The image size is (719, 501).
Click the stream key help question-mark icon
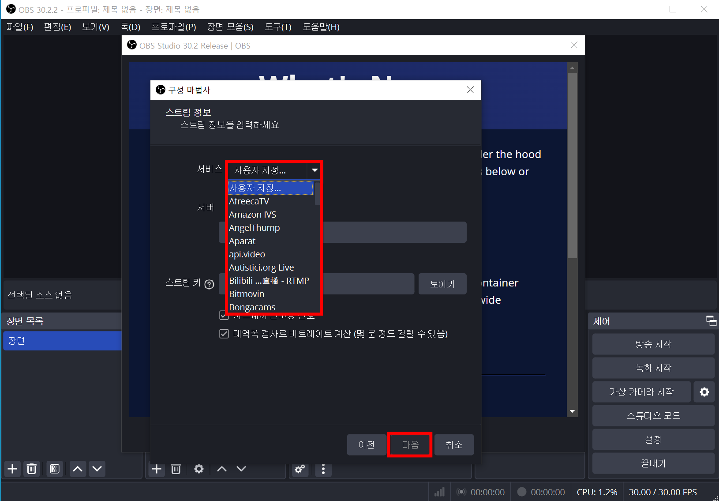210,284
